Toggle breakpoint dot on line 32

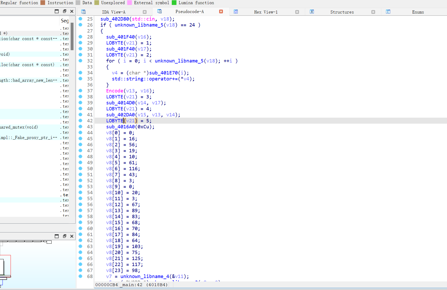point(81,61)
